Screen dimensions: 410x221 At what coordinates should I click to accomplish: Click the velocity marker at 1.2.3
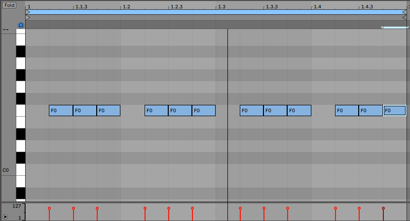169,208
